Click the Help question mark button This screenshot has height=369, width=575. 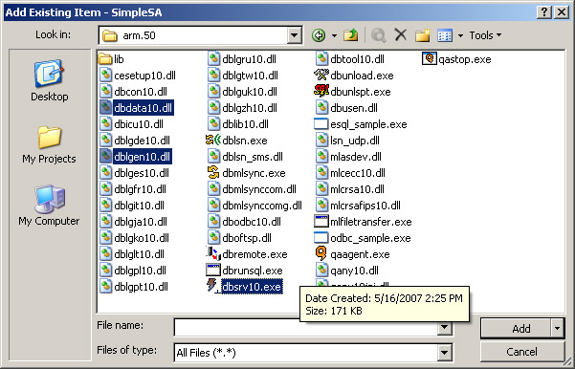pos(544,12)
